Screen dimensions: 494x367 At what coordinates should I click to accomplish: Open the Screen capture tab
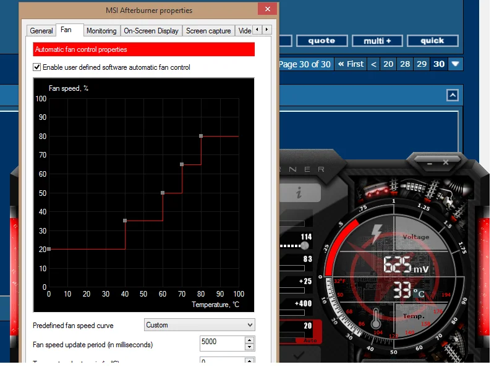208,31
